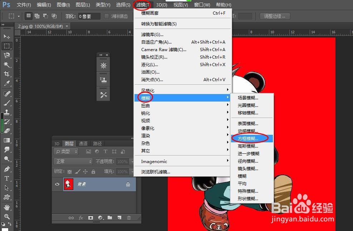
Task: Create a new layer
Action: tap(119, 217)
